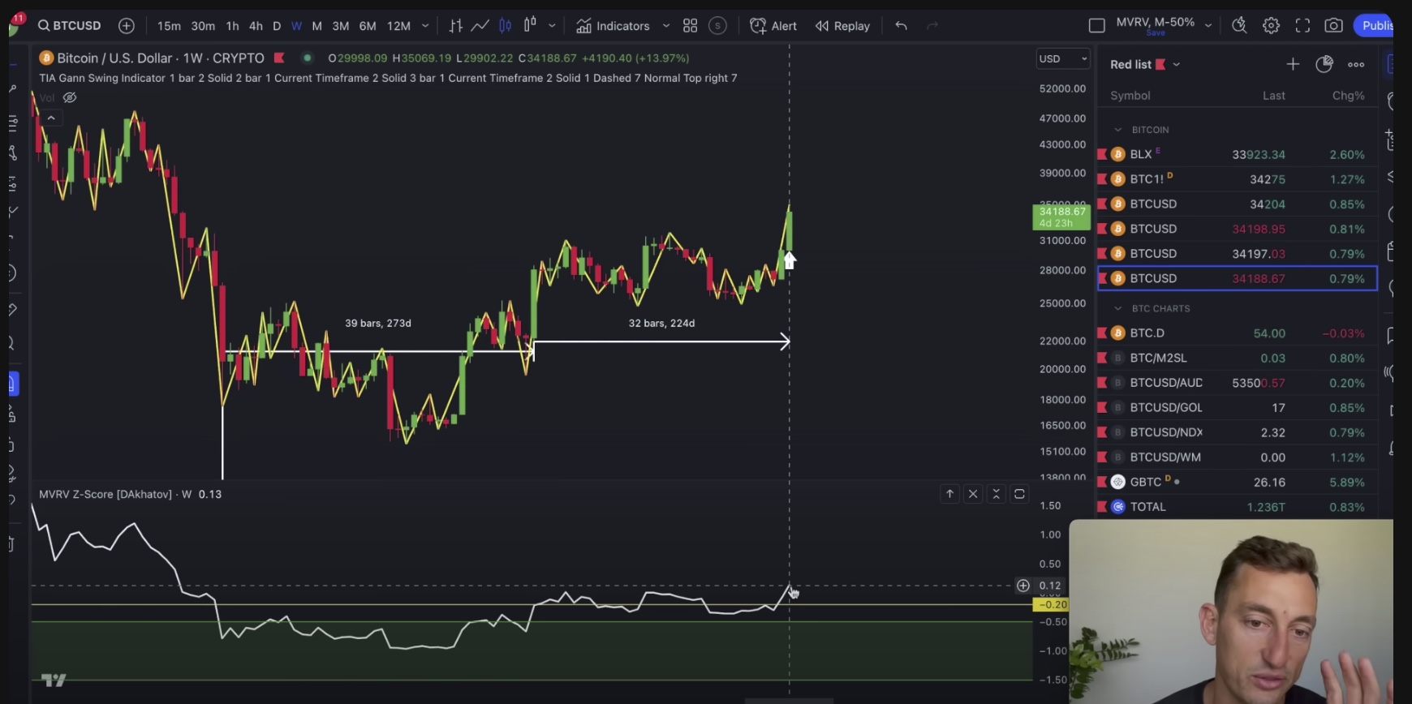
Task: Toggle the Vol indicator visibility eye
Action: [x=70, y=97]
